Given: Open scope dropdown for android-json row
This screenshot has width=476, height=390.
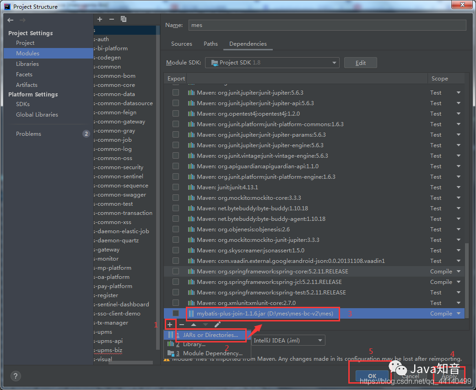Looking at the screenshot, I should click(459, 261).
